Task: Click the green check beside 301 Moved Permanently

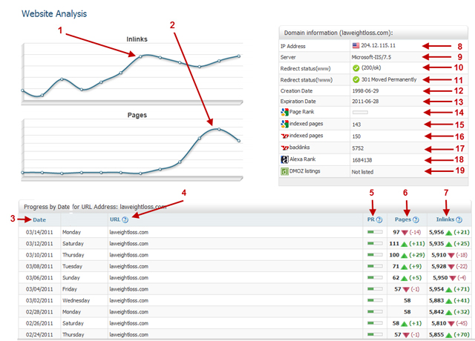Action: [x=356, y=79]
